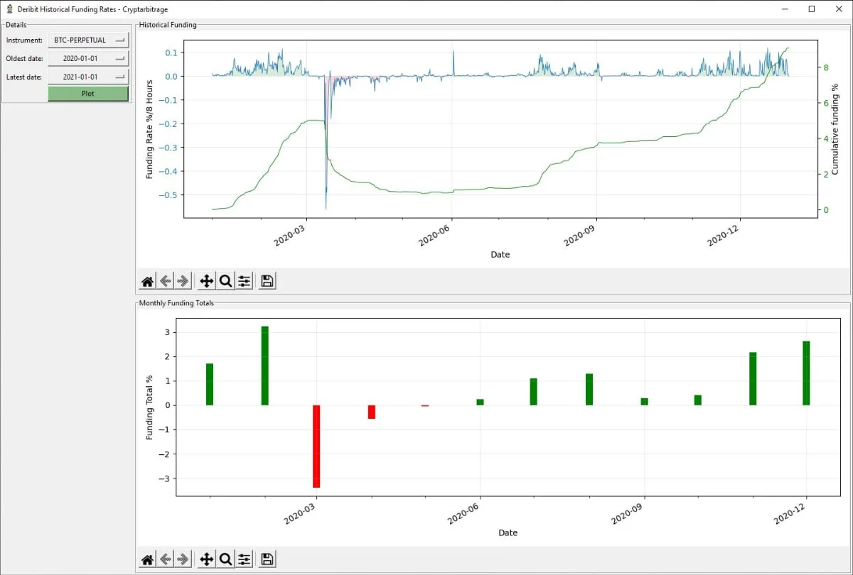Open the Latest date 2021-01-01 dropdown
This screenshot has width=853, height=575.
tap(88, 77)
